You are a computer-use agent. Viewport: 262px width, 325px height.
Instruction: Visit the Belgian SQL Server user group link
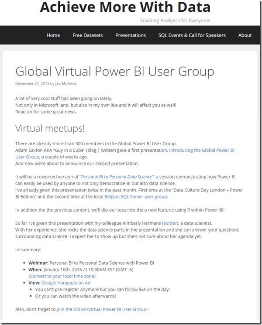pyautogui.click(x=142, y=197)
